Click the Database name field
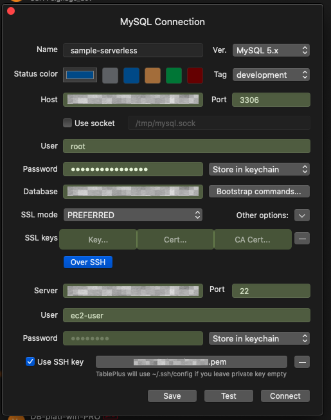Viewport: 331px width, 420px height. (132, 192)
